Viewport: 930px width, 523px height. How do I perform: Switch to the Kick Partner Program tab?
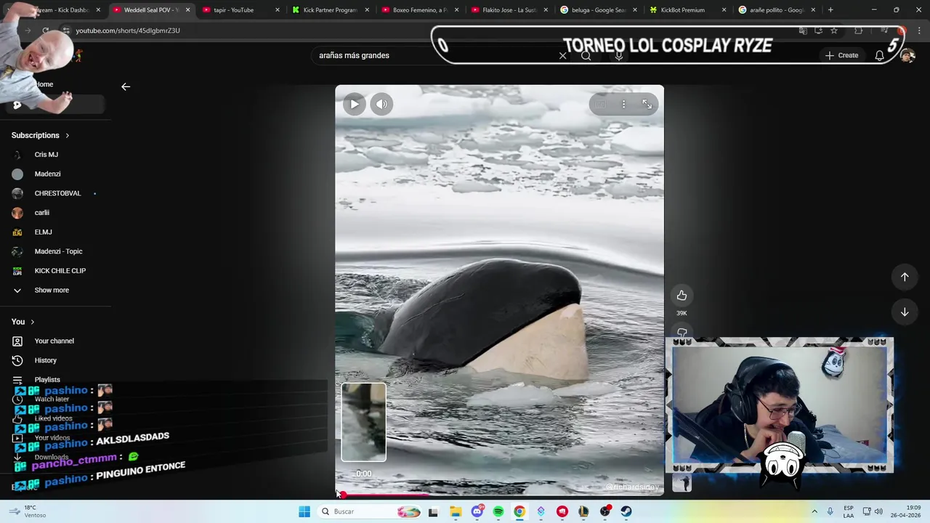[x=331, y=10]
